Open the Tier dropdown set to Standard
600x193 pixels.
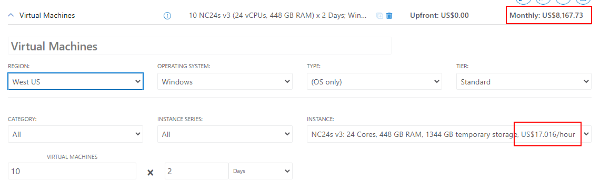[x=524, y=82]
